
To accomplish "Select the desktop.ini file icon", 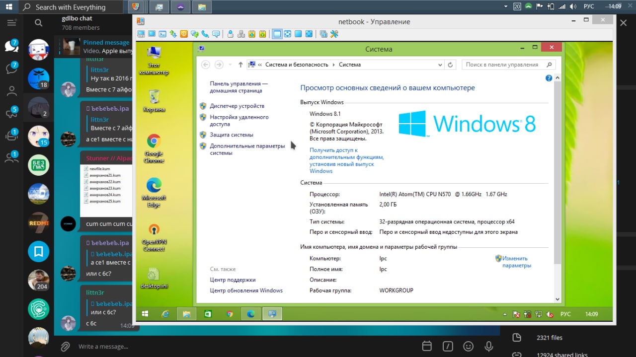I will (x=154, y=278).
